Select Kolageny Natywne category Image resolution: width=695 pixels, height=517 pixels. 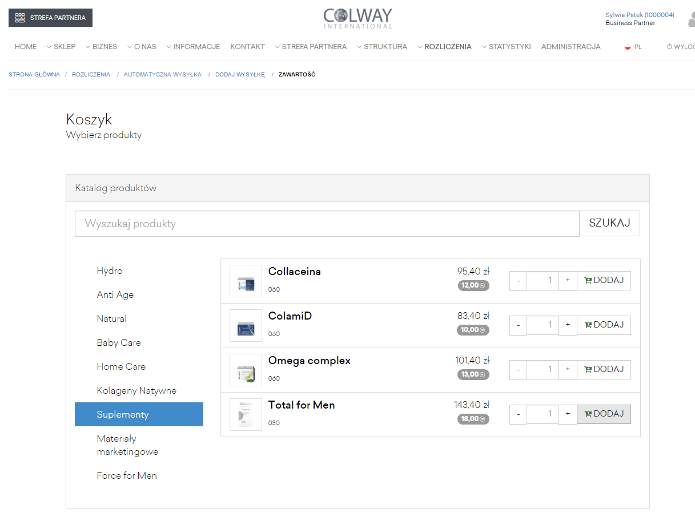click(x=139, y=391)
